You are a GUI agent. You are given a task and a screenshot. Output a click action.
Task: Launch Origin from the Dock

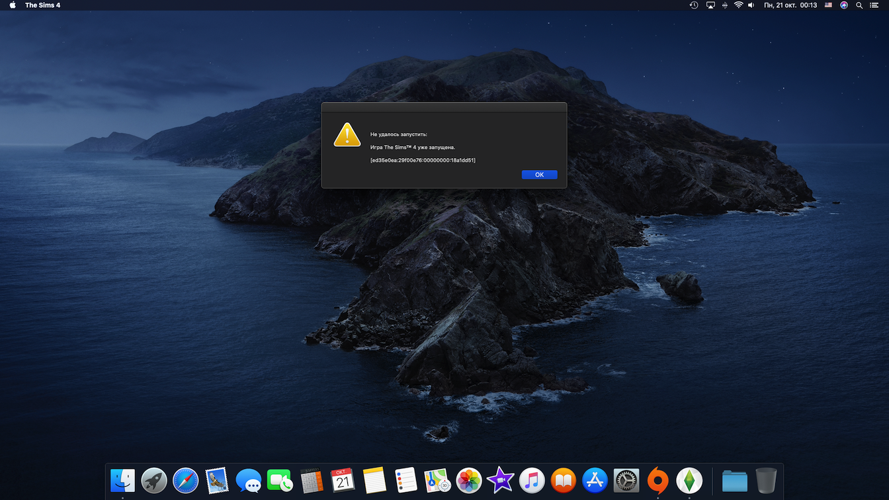657,481
